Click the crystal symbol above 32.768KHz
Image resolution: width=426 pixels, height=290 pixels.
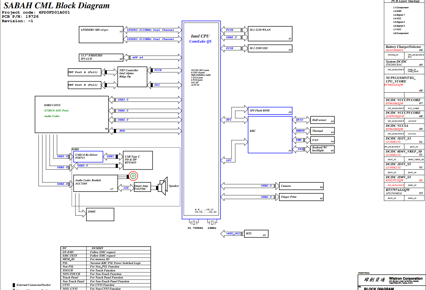[194, 222]
